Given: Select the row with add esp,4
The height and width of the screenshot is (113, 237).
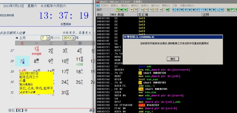Looking at the screenshot, I should [166, 112].
